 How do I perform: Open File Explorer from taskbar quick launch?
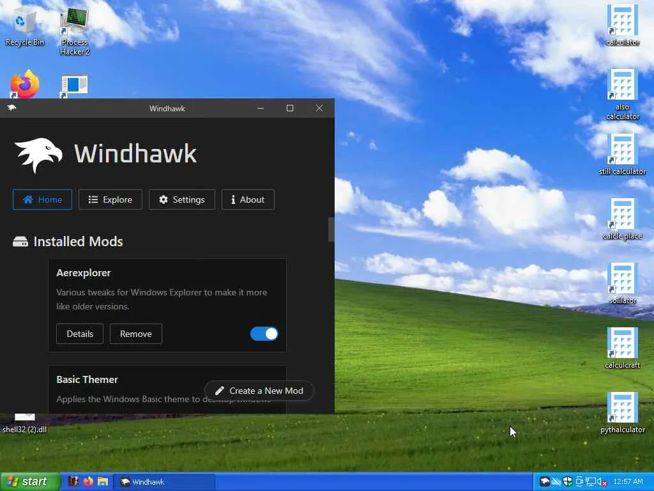click(103, 481)
